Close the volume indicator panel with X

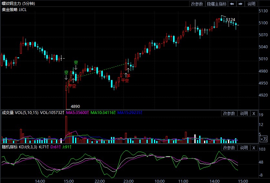point(254,113)
